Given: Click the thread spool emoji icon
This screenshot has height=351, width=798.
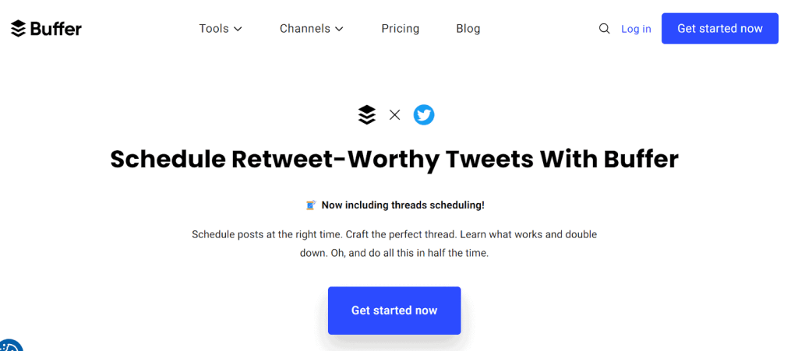Looking at the screenshot, I should [x=311, y=205].
